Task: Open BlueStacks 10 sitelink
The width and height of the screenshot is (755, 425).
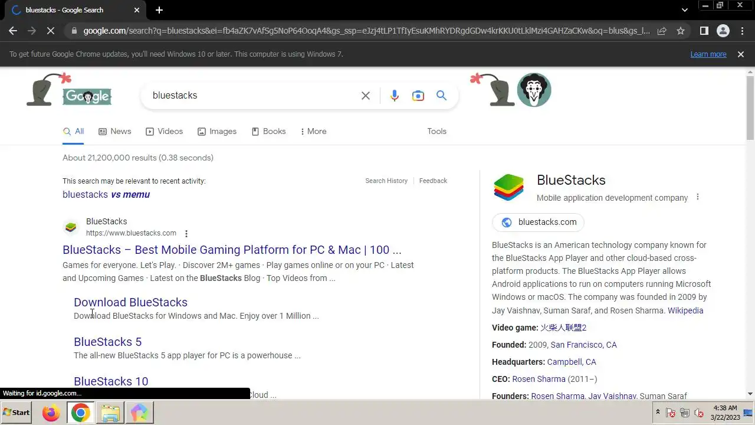Action: point(111,381)
